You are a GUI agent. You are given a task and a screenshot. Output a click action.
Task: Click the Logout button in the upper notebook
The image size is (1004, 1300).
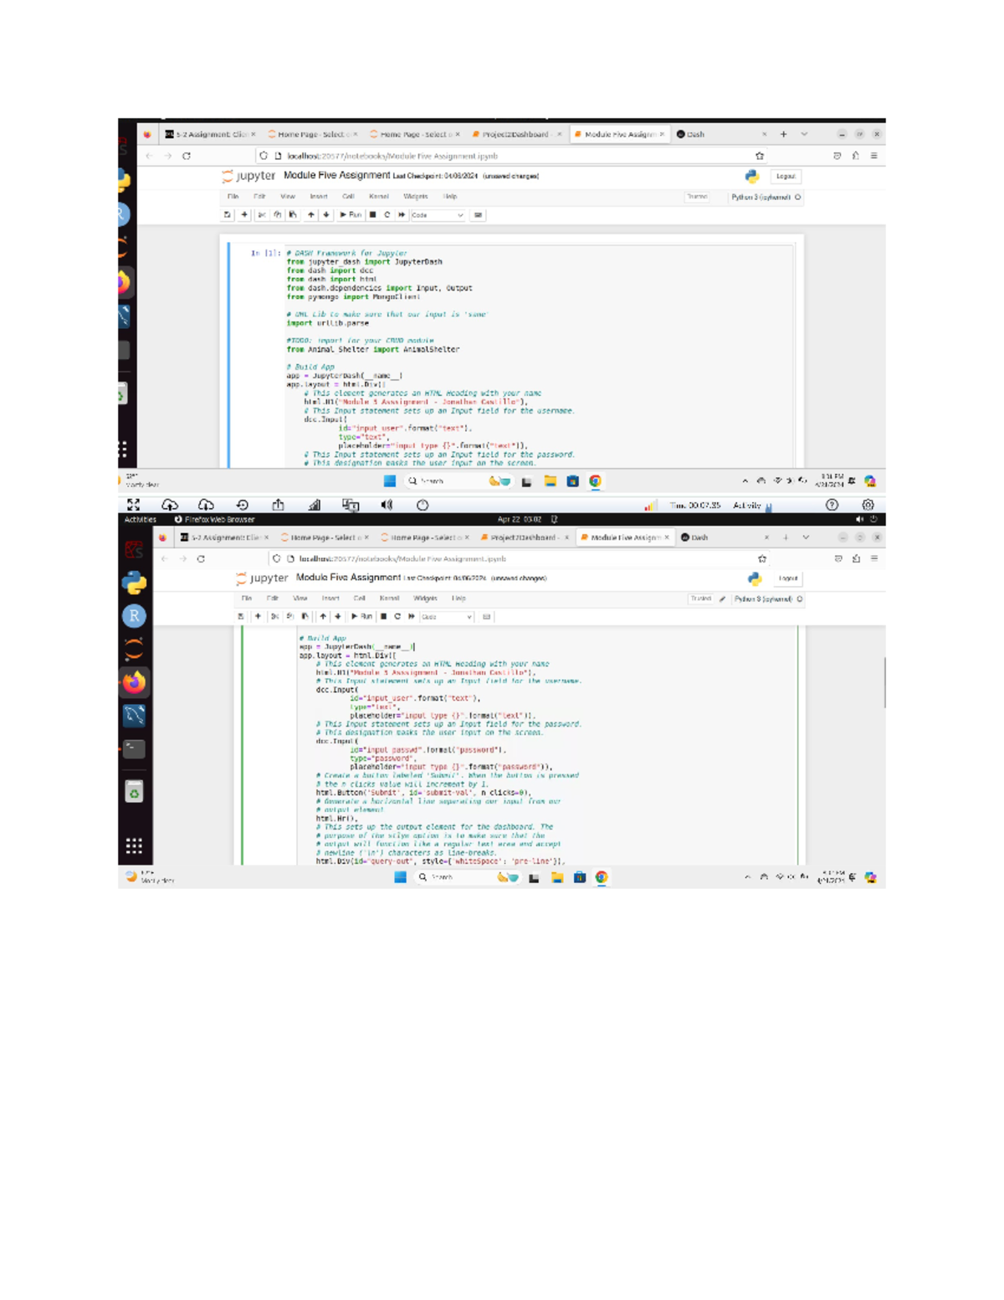click(x=785, y=177)
